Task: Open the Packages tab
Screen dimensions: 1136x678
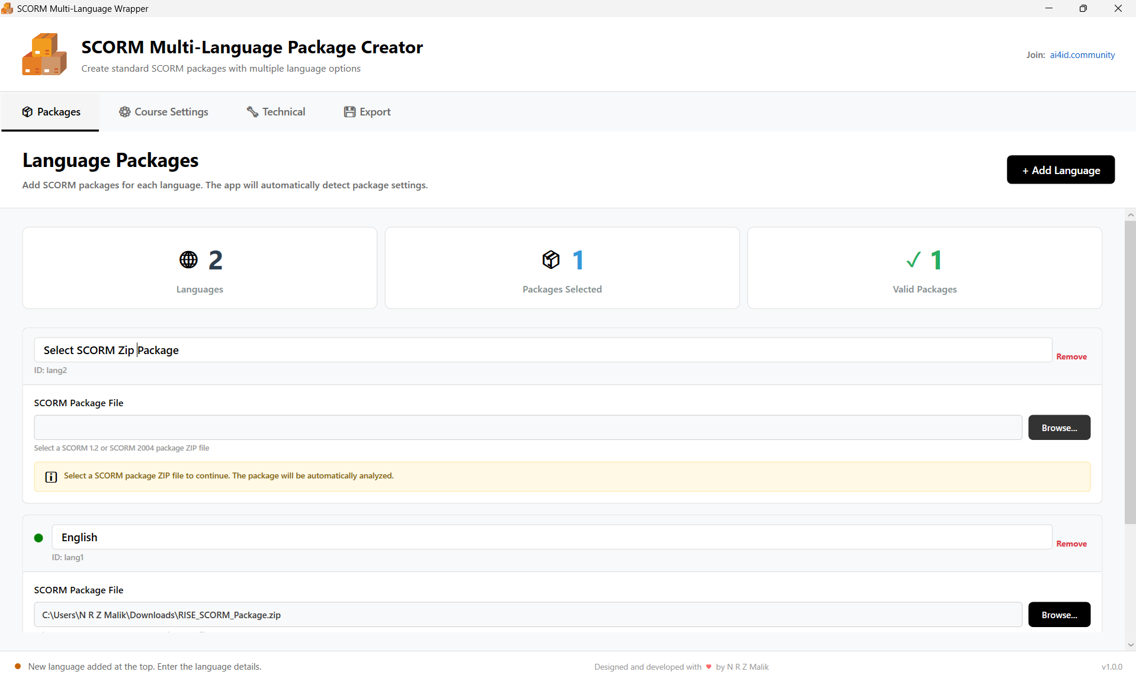Action: pyautogui.click(x=51, y=112)
